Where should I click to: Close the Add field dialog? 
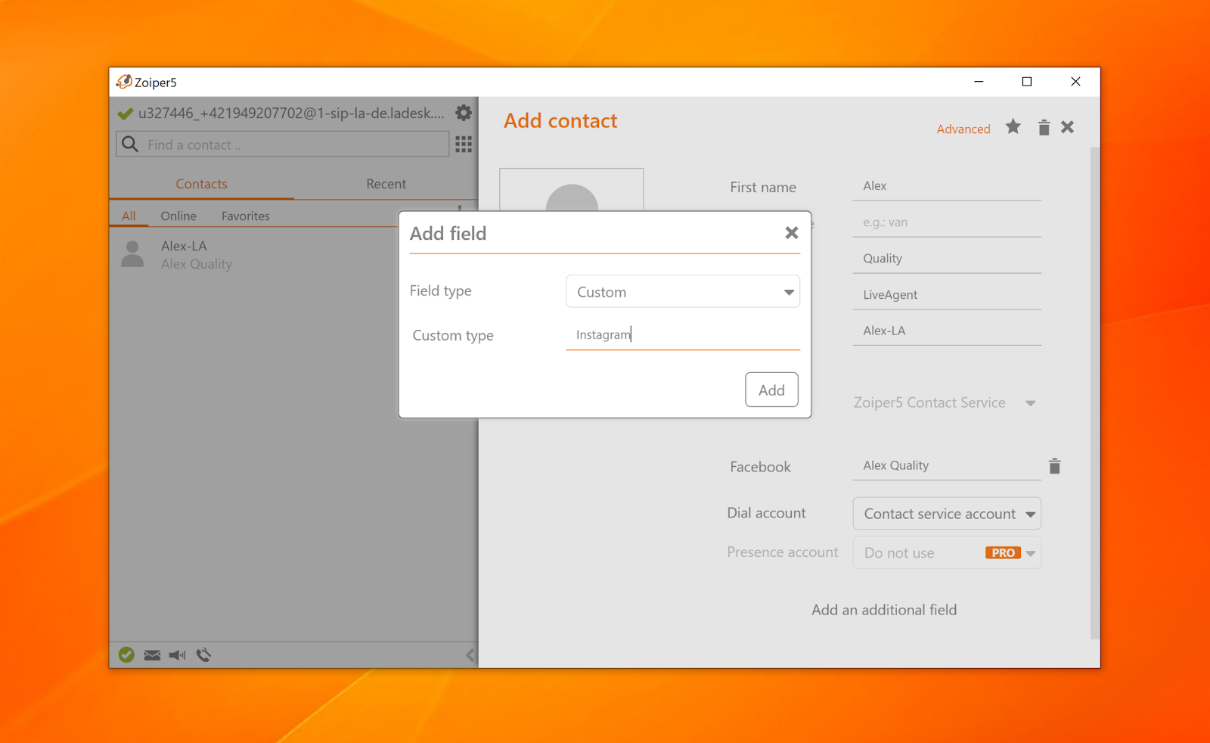791,233
